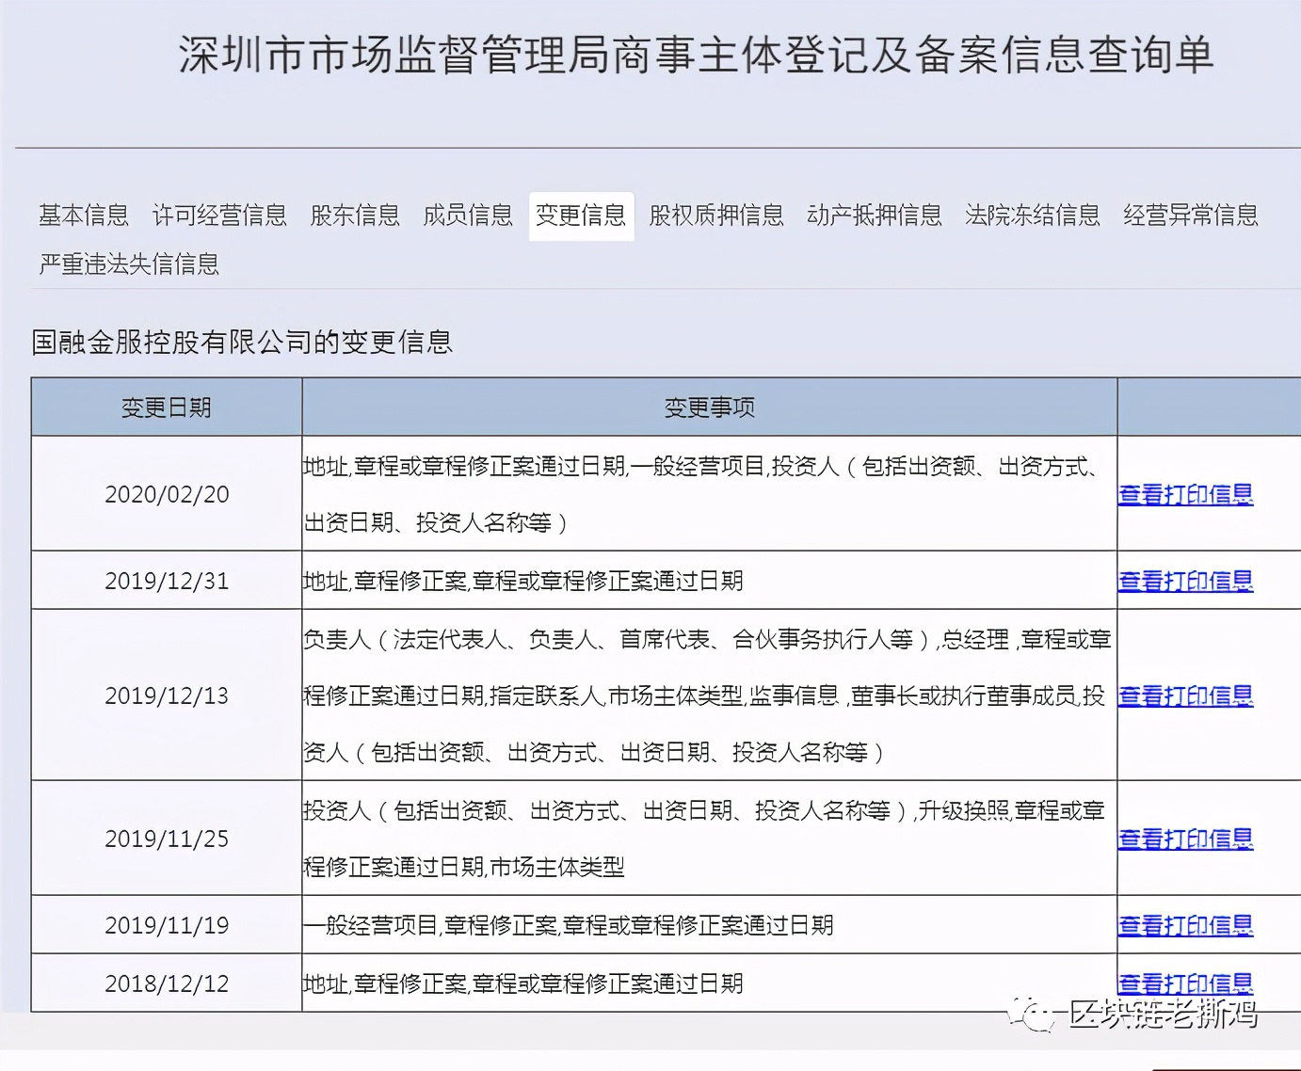The height and width of the screenshot is (1071, 1301).
Task: Select the 2020/02/20 change item text with 一般经营项目,投资人
Action: click(702, 494)
